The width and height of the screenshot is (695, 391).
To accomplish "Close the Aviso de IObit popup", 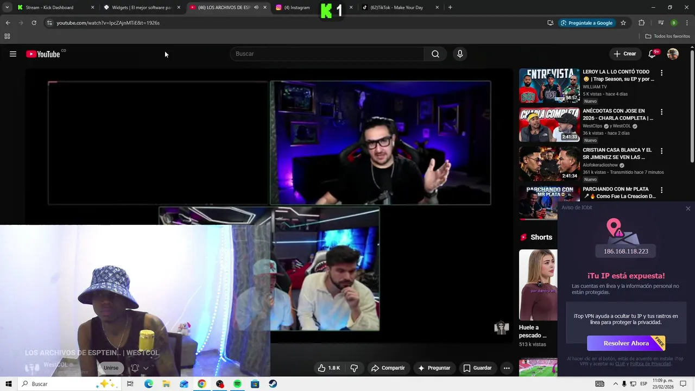I will tap(688, 209).
